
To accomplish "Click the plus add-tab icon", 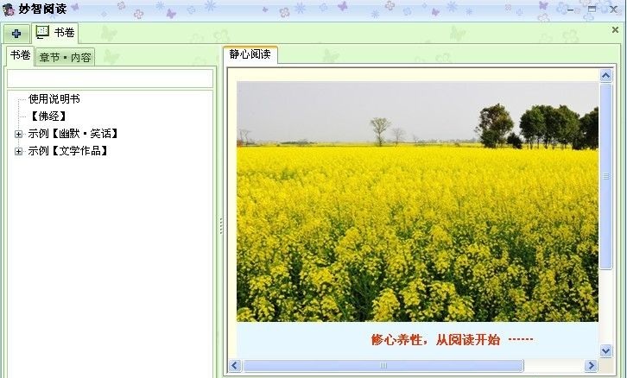I will pyautogui.click(x=16, y=34).
